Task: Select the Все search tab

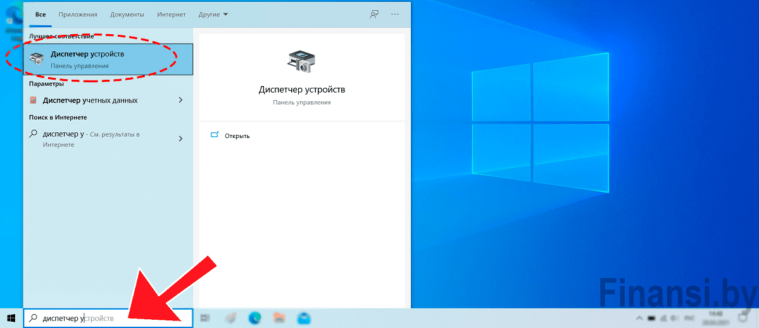Action: tap(41, 14)
